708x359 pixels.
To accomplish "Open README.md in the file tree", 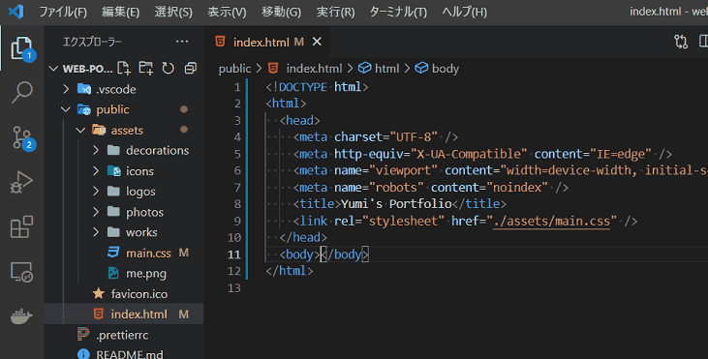I will click(130, 354).
